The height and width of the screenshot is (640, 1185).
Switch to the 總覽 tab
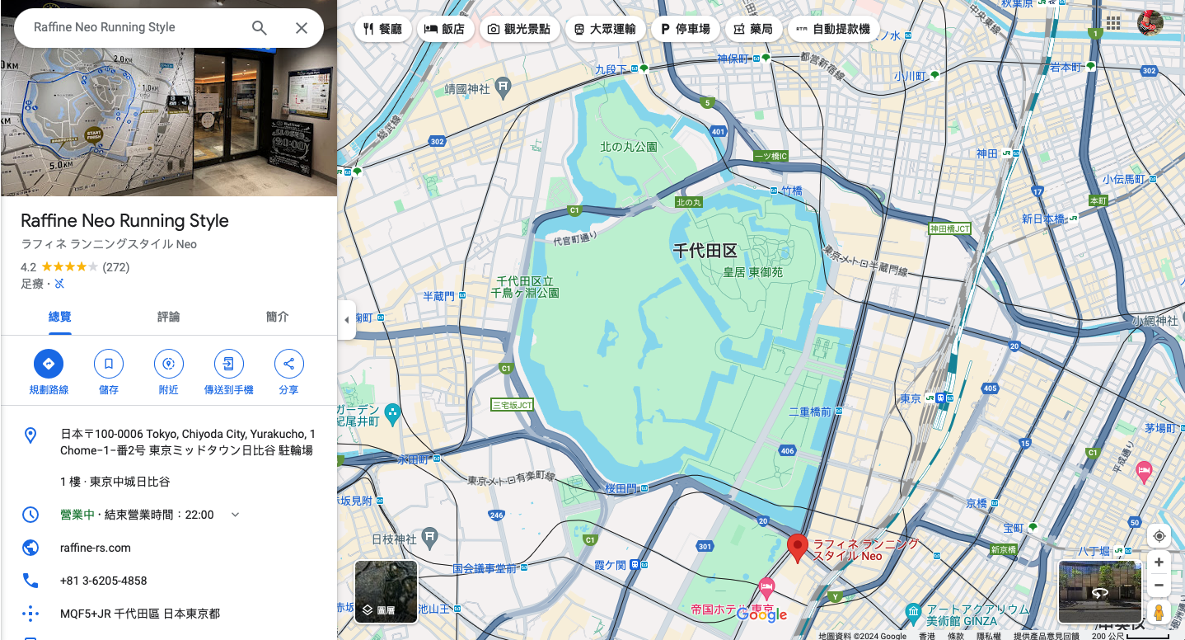coord(60,317)
